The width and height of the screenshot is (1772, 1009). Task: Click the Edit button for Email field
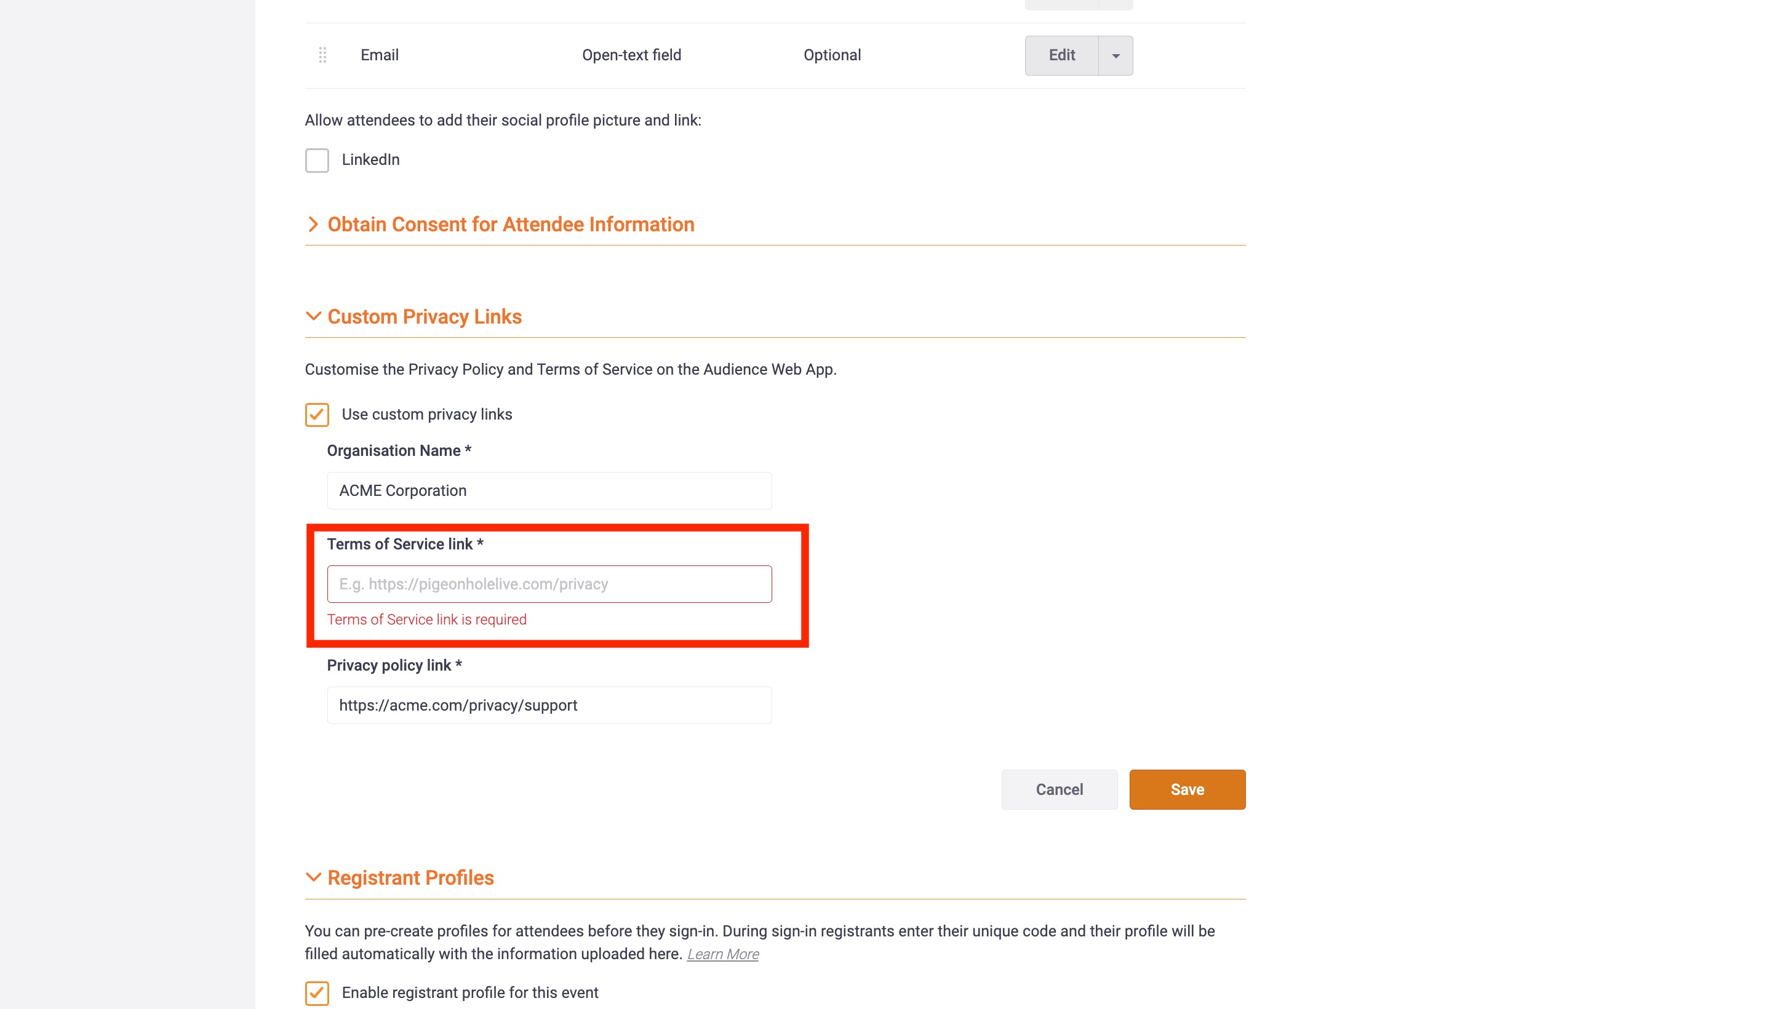pyautogui.click(x=1061, y=55)
